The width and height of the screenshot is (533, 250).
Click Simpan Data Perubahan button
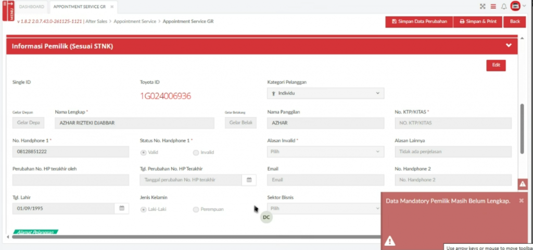pyautogui.click(x=419, y=22)
